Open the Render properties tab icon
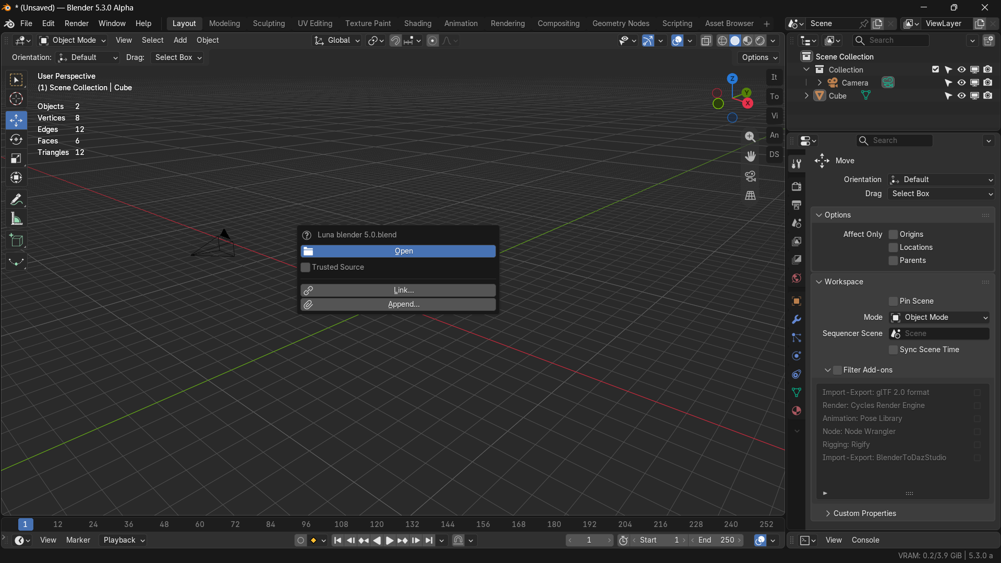 click(x=797, y=186)
